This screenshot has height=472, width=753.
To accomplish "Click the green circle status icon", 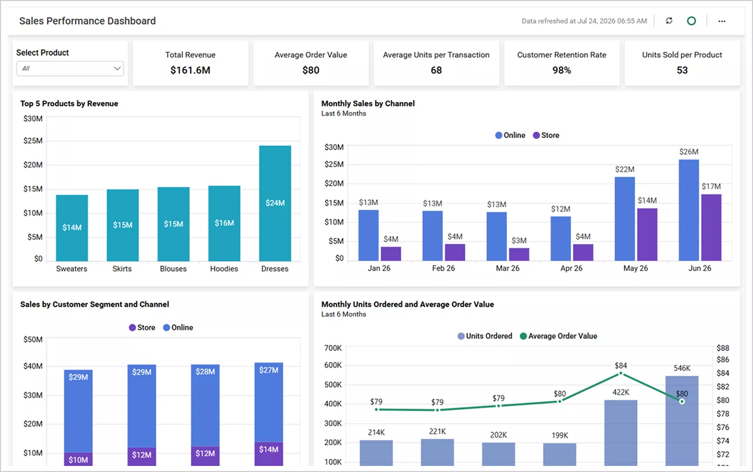I will click(x=691, y=21).
